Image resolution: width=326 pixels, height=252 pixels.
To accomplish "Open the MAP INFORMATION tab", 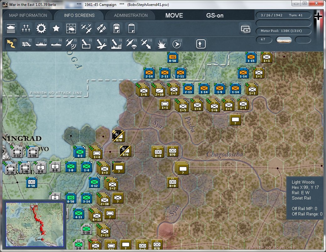I will click(28, 15).
